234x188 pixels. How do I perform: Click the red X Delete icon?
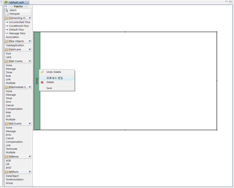tap(42, 82)
